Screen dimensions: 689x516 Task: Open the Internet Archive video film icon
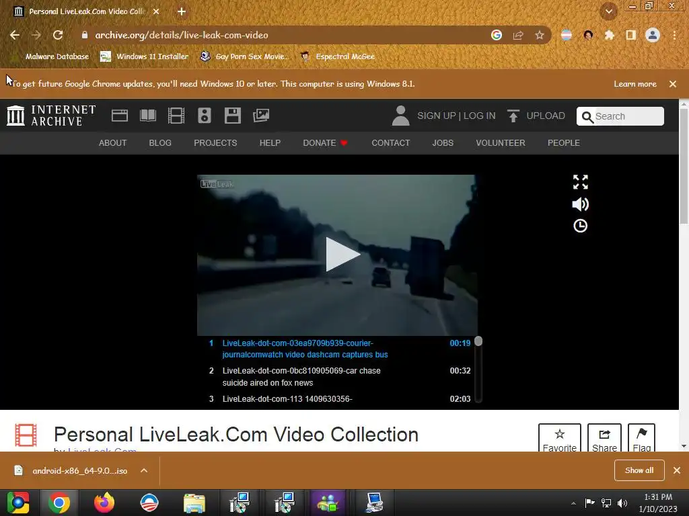coord(176,116)
